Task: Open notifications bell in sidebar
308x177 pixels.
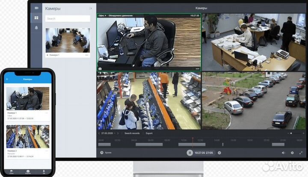Action: point(36,28)
